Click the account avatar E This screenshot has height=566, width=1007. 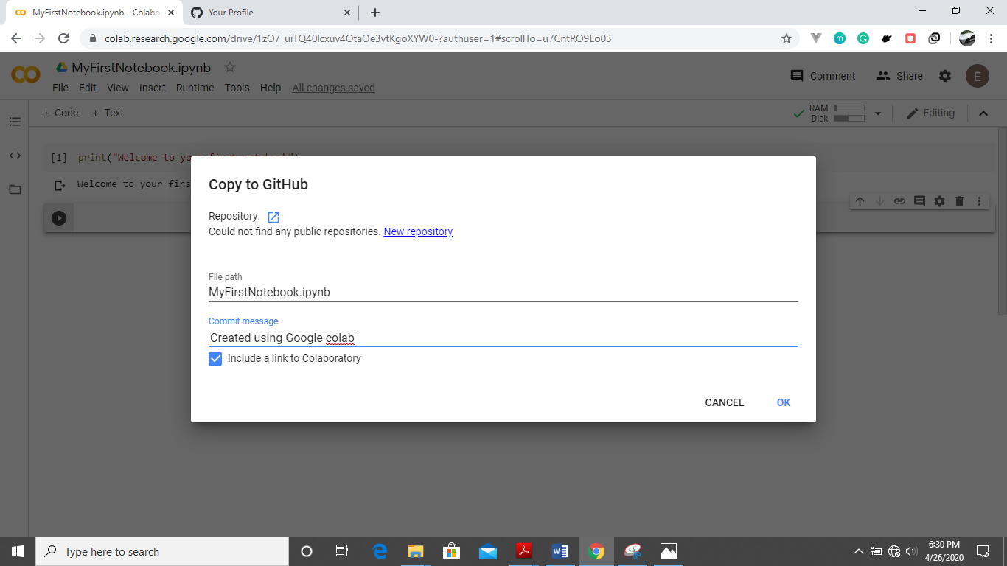[x=978, y=76]
